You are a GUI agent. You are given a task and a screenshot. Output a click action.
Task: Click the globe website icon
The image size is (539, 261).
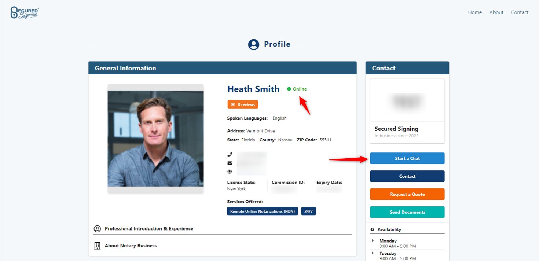(230, 172)
